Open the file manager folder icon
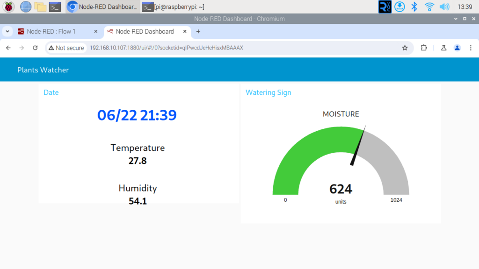The width and height of the screenshot is (479, 269). 40,7
